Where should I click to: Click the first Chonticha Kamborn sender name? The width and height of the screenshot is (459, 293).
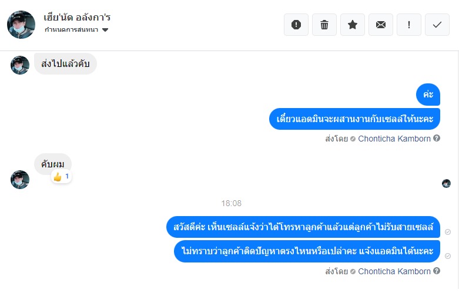coord(394,139)
